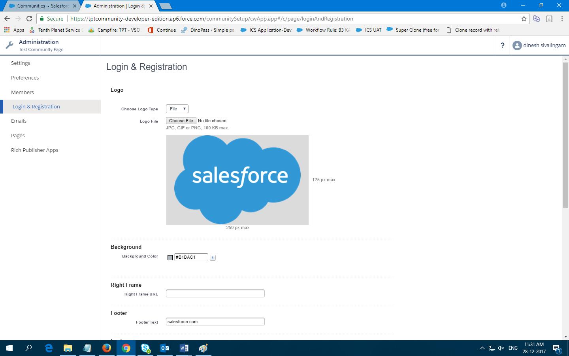Open the Clone record bookmark
The height and width of the screenshot is (356, 569).
click(473, 30)
